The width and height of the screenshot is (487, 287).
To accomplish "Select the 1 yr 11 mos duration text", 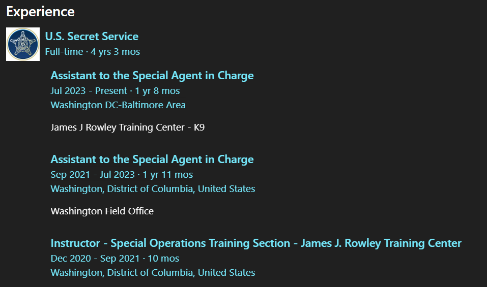I will (168, 175).
